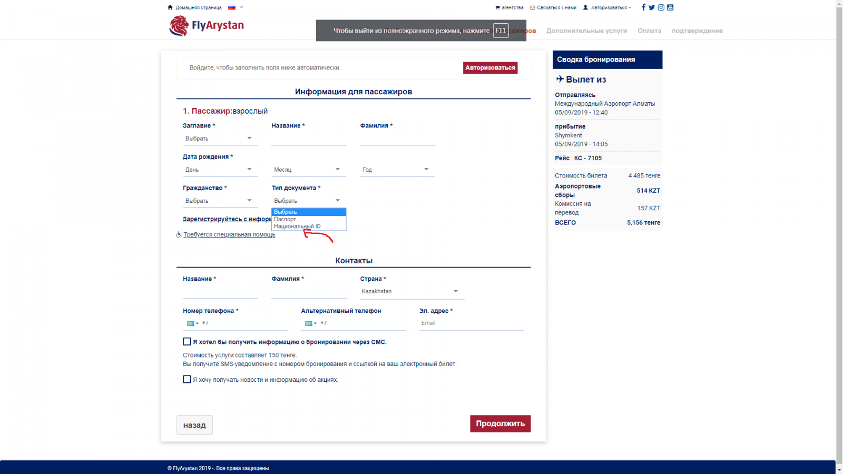
Task: Click the passenger Фамилия surname field
Action: [397, 139]
